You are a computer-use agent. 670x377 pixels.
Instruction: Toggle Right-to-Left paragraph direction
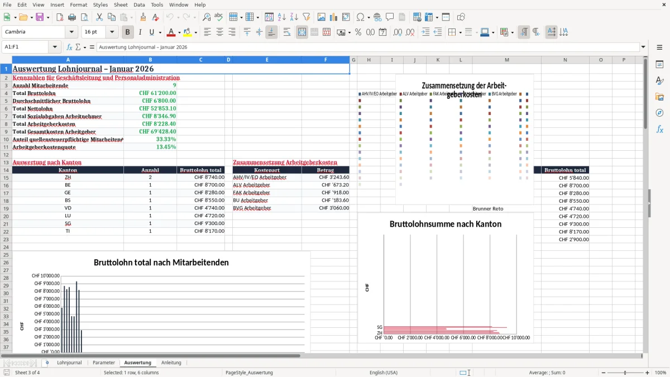[x=535, y=32]
